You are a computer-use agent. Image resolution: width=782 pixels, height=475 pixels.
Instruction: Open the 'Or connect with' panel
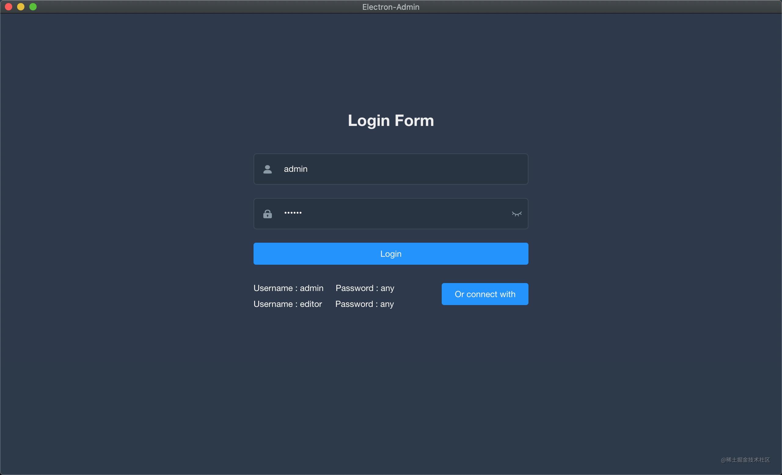(484, 294)
